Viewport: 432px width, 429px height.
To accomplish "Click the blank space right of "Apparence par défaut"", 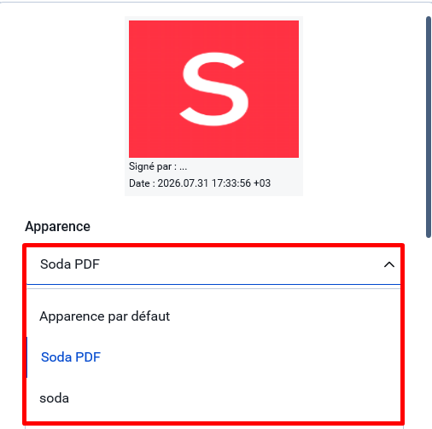I will 284,316.
